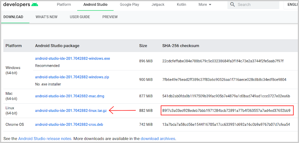Open the Platform section
This screenshot has width=299, height=143.
click(x=64, y=5)
